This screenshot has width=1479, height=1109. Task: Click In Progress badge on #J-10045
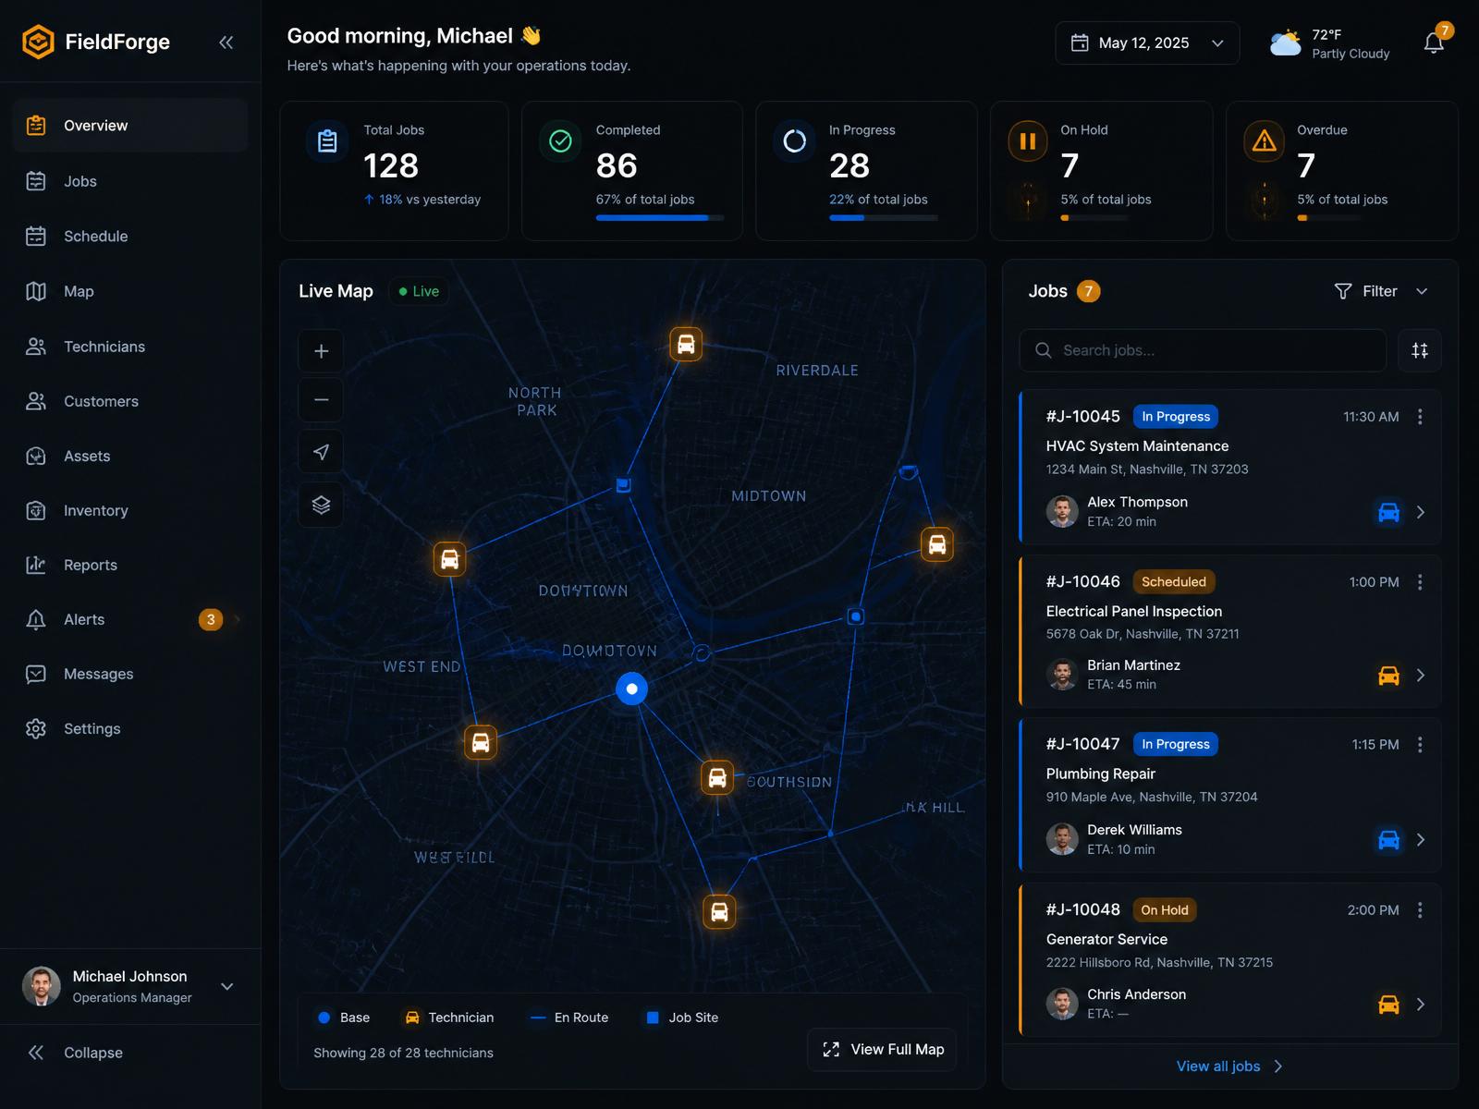(1175, 417)
